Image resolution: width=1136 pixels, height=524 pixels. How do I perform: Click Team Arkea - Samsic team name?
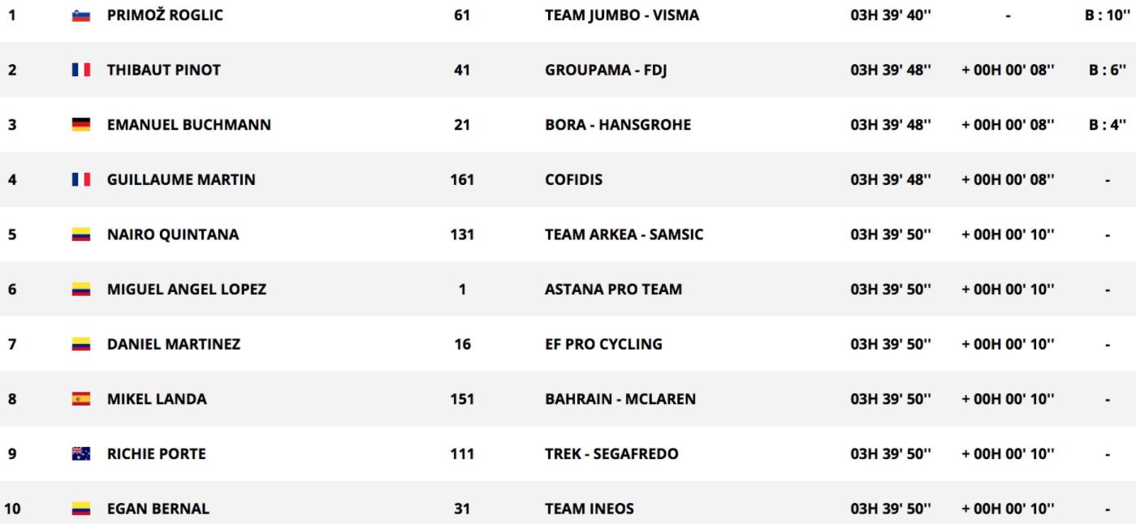coord(624,234)
